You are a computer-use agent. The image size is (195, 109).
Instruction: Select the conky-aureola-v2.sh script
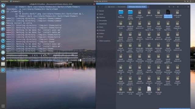click(140, 15)
